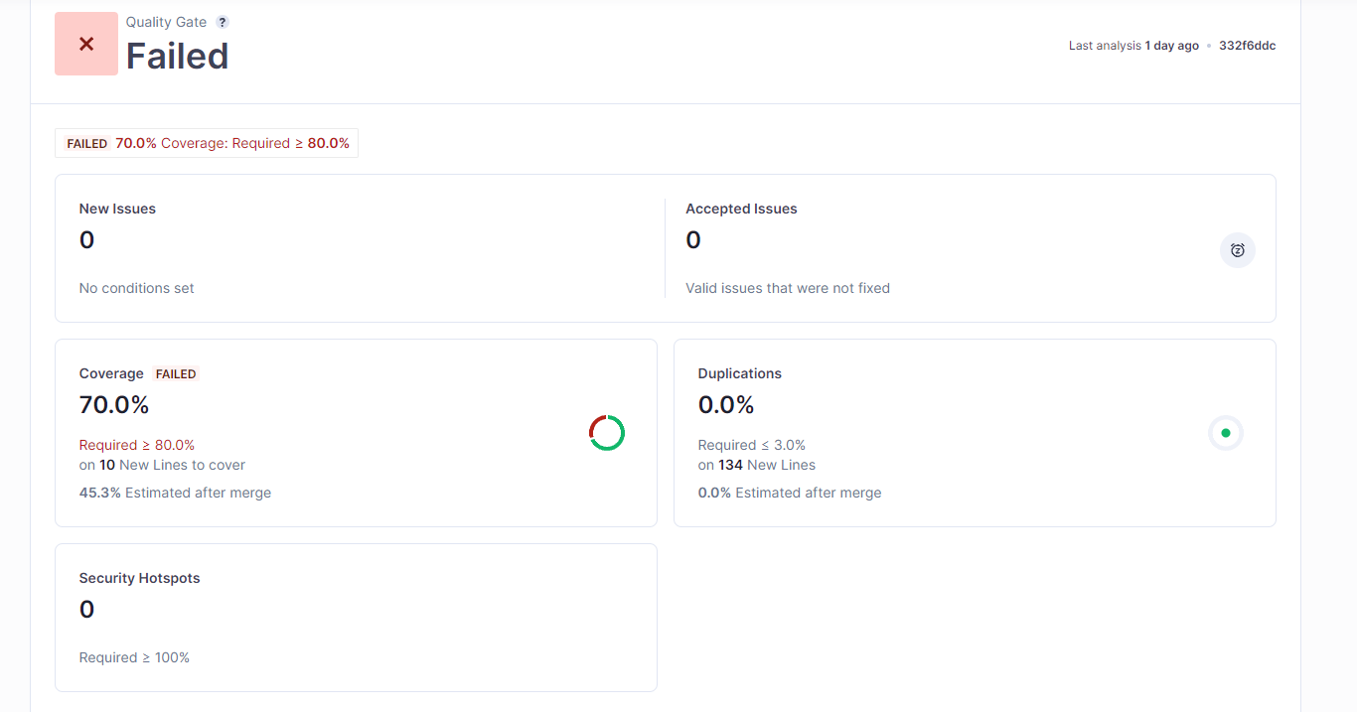The height and width of the screenshot is (712, 1357).
Task: Click 'Required ≥ 80.0%' in Coverage card
Action: point(137,445)
